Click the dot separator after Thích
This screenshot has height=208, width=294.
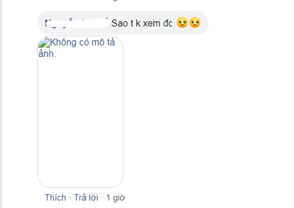point(70,198)
